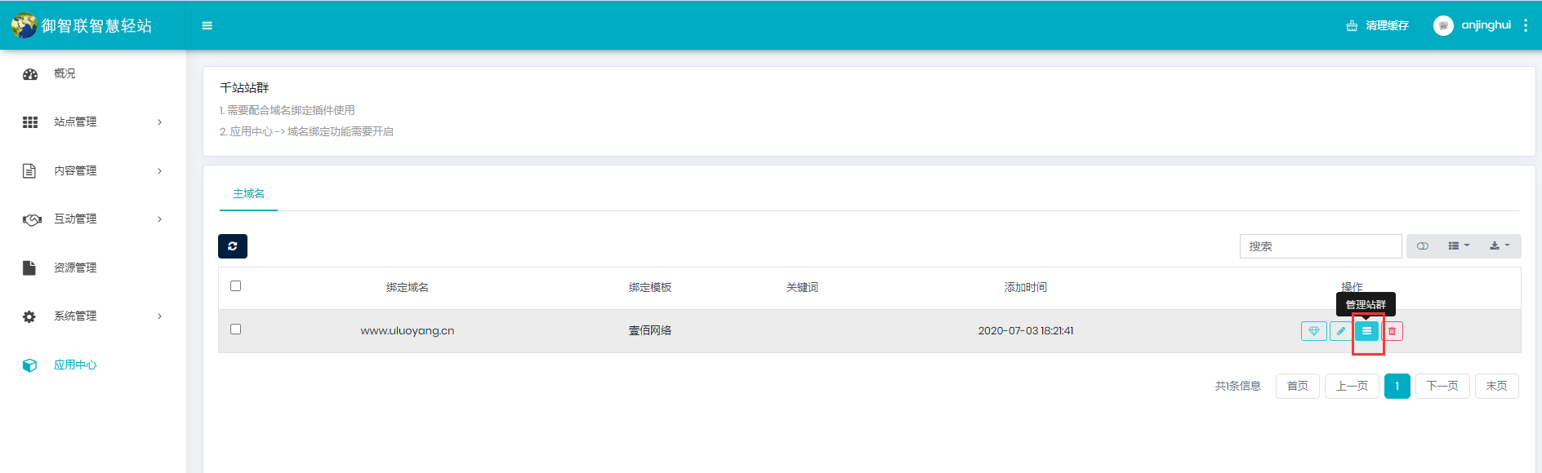
Task: Open the export data dropdown
Action: pyautogui.click(x=1500, y=246)
